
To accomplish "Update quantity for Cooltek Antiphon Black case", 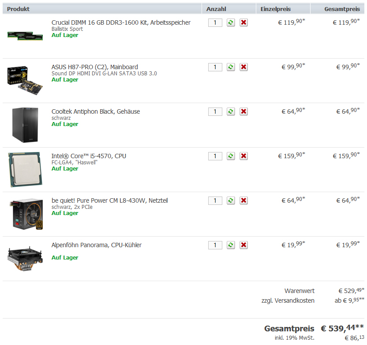I will (x=231, y=111).
